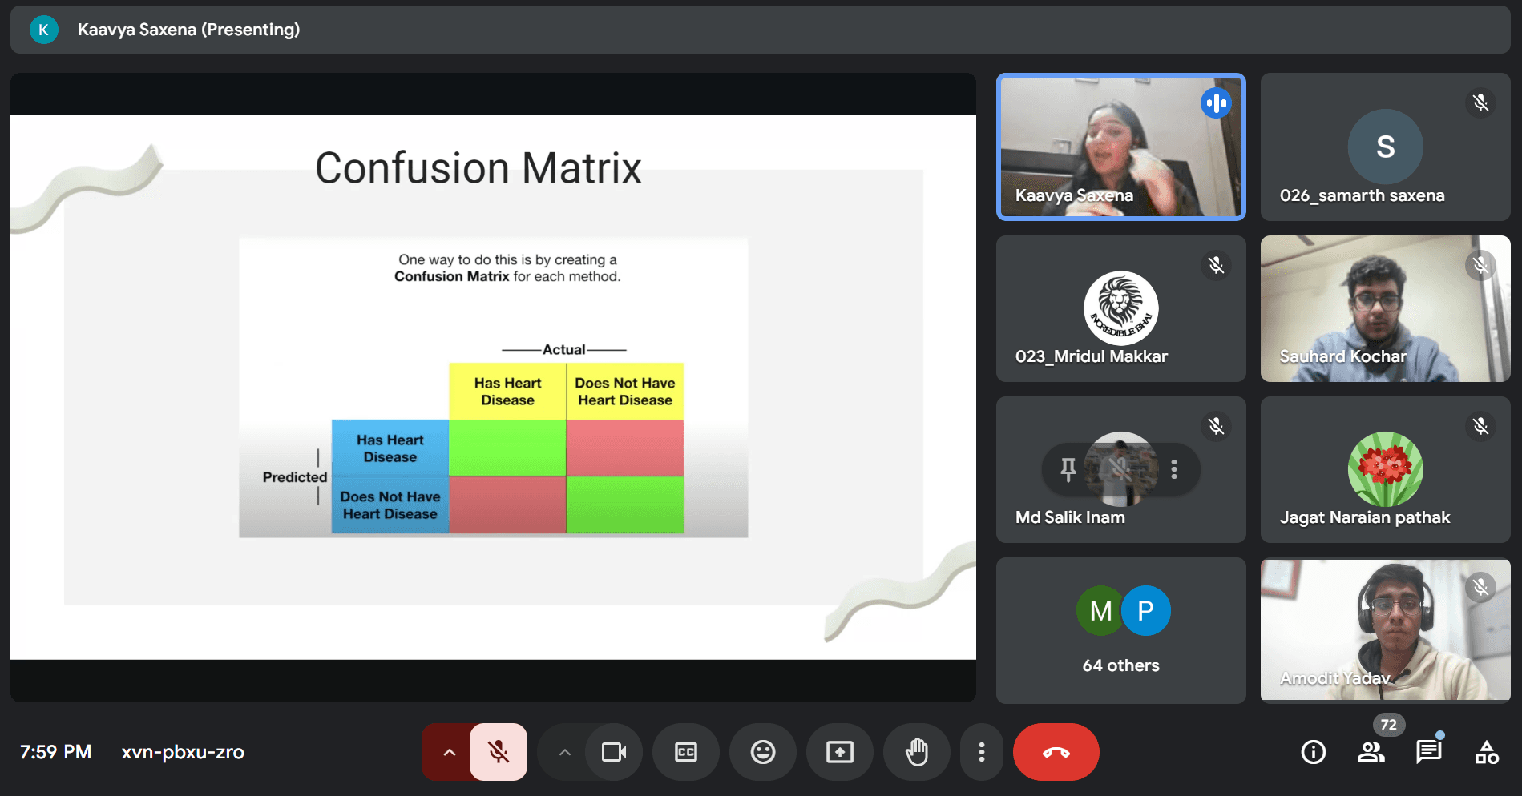Unmute the microphone
The width and height of the screenshot is (1522, 796).
click(x=499, y=752)
